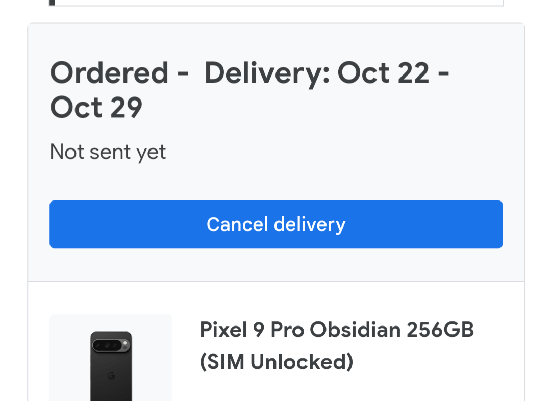Viewport: 551px width, 401px height.
Task: Click the "Ordered" heading word
Action: pos(109,72)
